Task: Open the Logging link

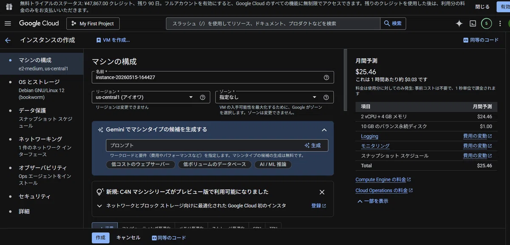Action: (x=369, y=136)
